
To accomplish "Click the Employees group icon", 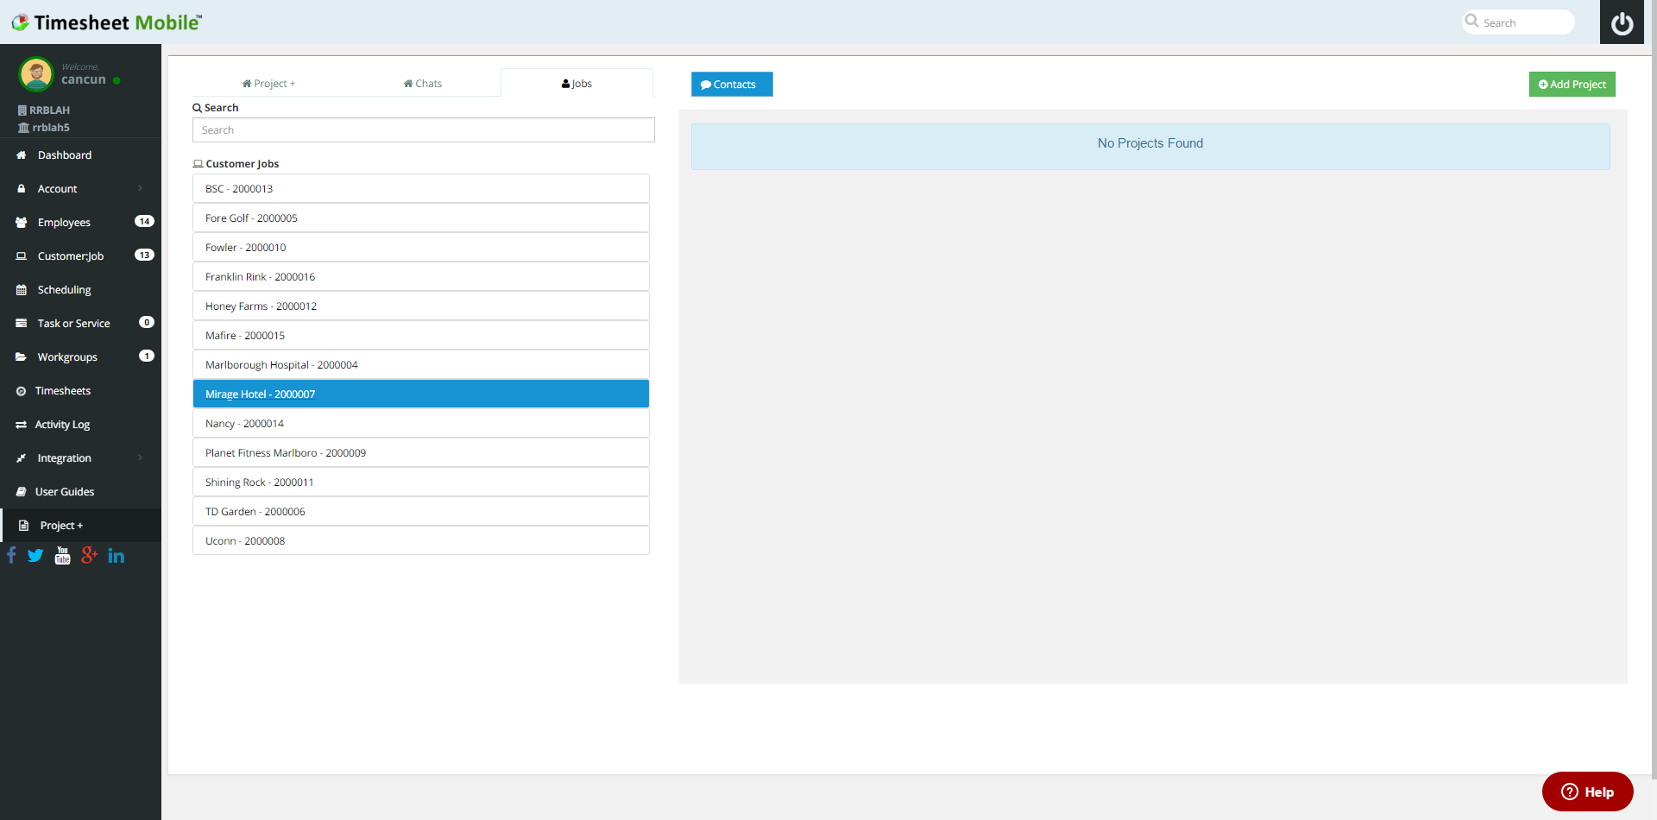I will tap(22, 223).
